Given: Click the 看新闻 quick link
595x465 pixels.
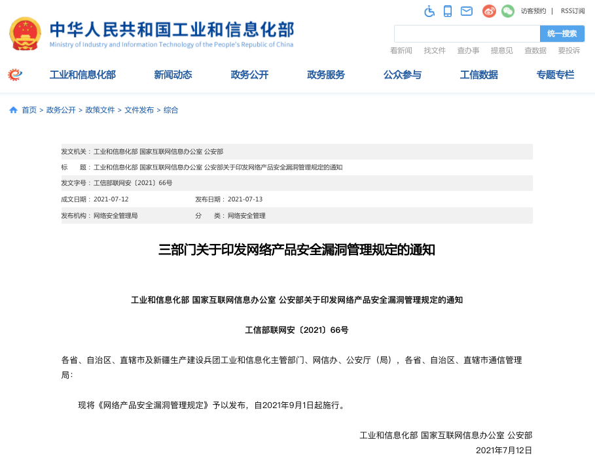Looking at the screenshot, I should (400, 50).
